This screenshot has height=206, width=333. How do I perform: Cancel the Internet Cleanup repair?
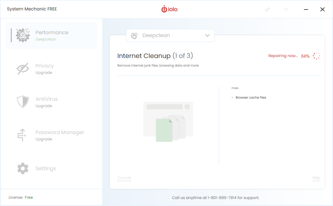point(124,178)
